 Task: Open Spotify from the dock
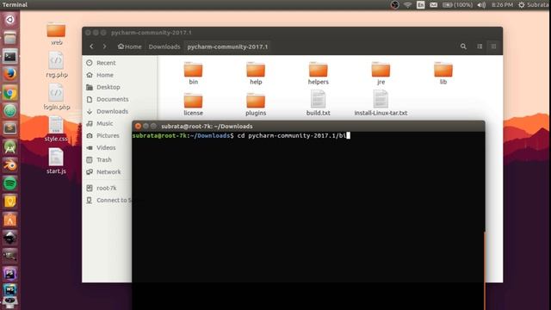[x=9, y=183]
